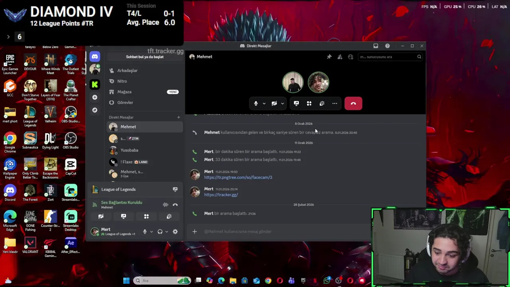
Task: Open user settings gear icon
Action: pyautogui.click(x=175, y=232)
